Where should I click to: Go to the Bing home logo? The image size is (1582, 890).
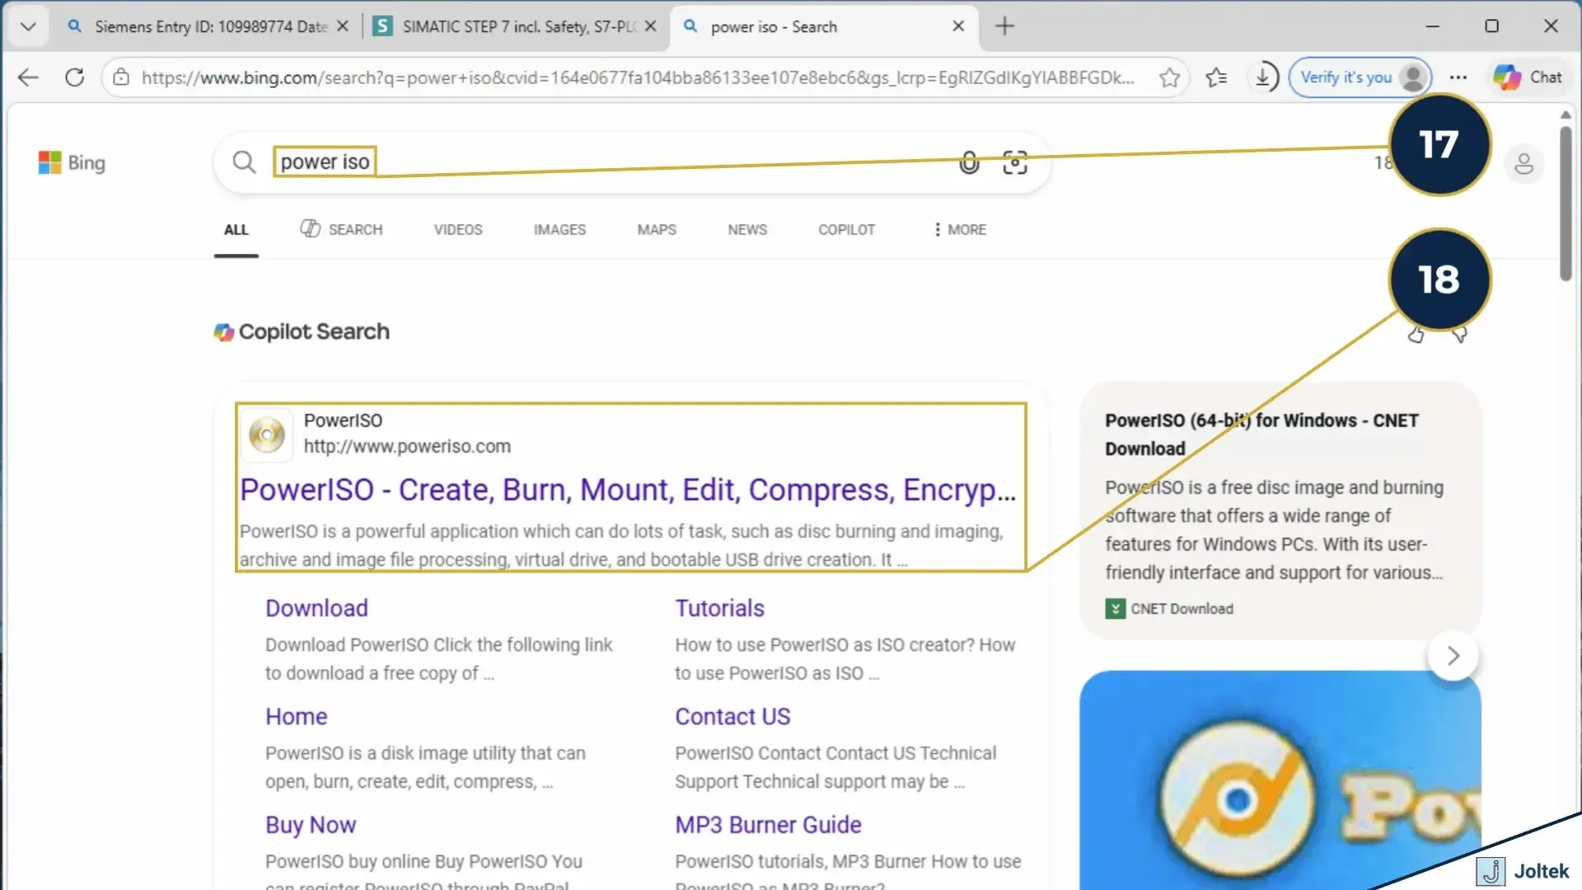72,162
